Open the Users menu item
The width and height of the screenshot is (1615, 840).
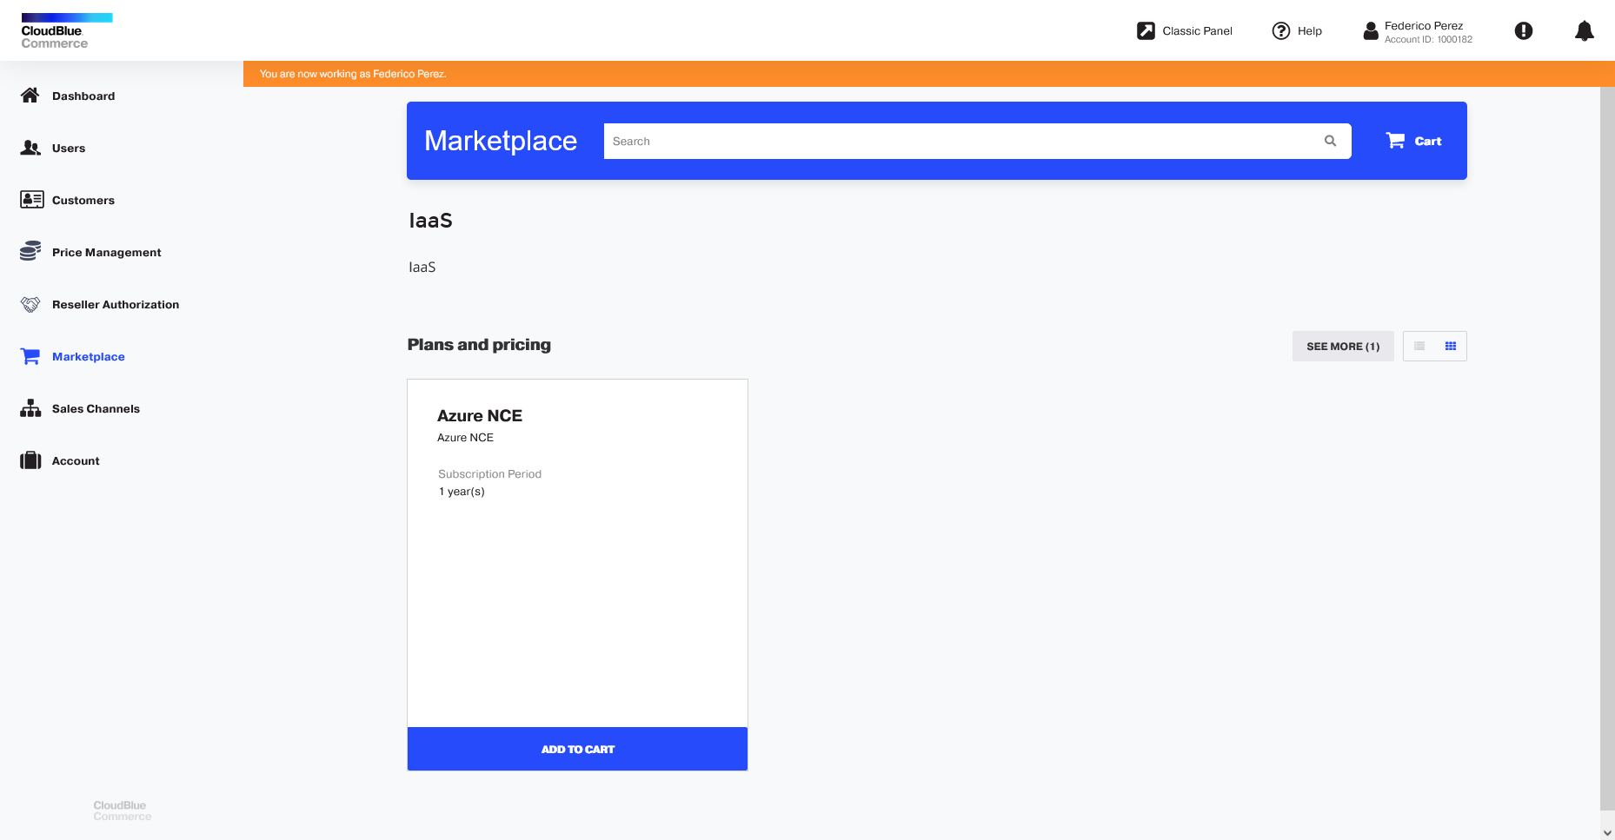(69, 148)
